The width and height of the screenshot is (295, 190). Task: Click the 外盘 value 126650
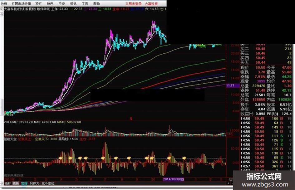point(259,100)
